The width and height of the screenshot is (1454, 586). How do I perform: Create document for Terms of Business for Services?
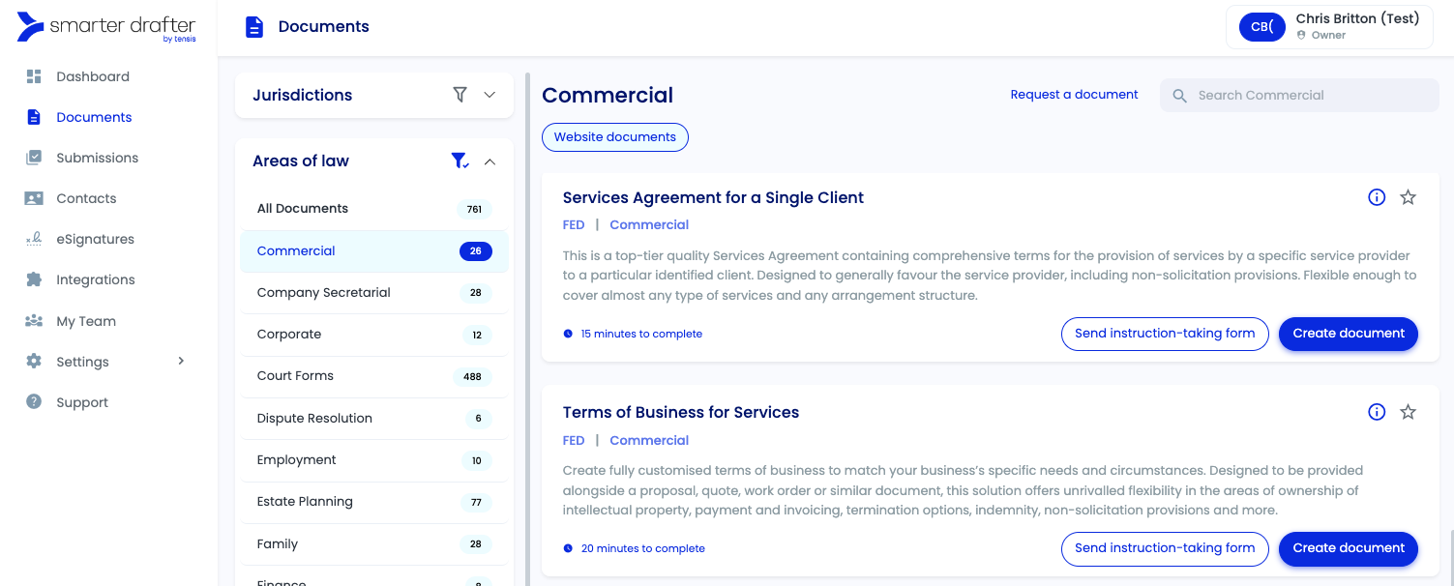pos(1348,548)
